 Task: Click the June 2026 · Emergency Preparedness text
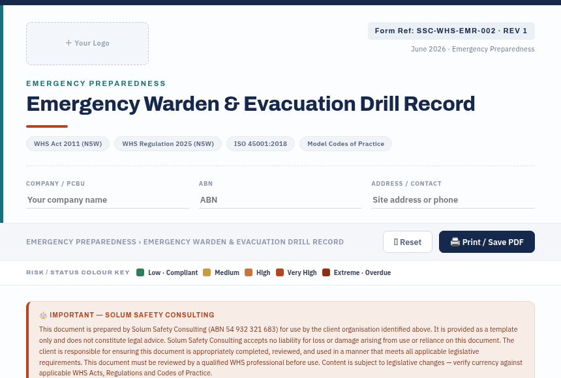coord(473,49)
